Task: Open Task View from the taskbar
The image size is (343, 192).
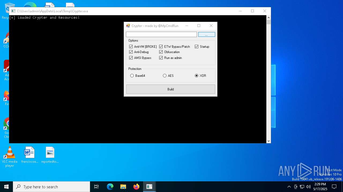Action: (96, 187)
